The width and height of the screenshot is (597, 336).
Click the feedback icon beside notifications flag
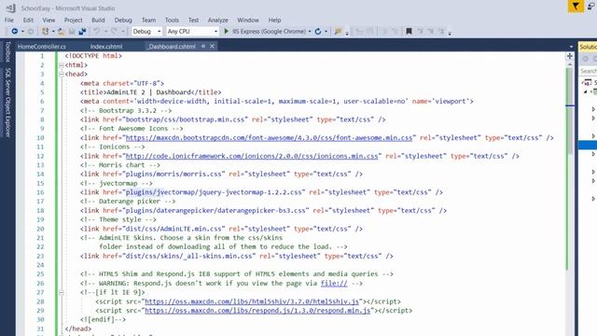click(590, 7)
